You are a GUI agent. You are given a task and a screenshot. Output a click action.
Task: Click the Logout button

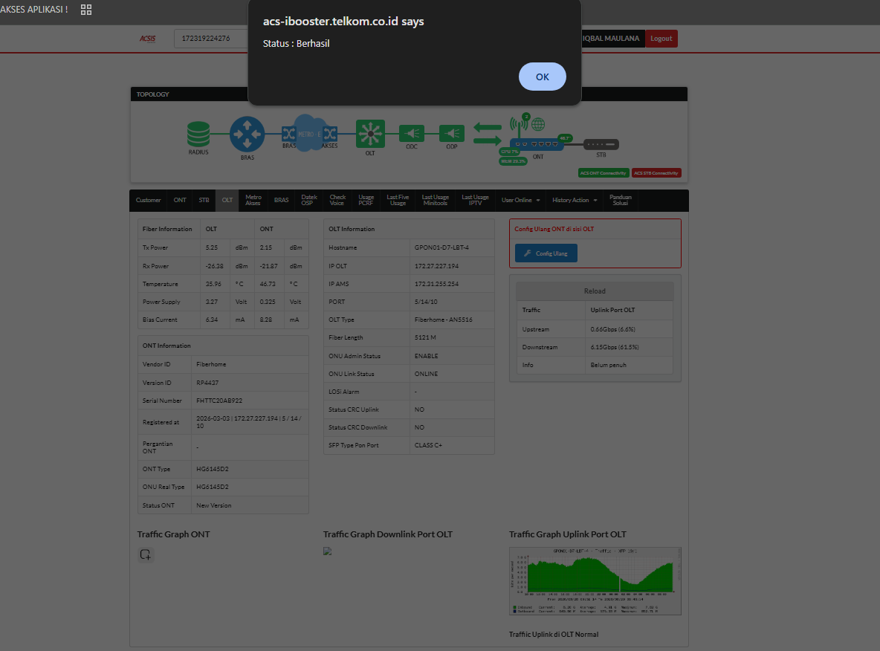point(661,39)
